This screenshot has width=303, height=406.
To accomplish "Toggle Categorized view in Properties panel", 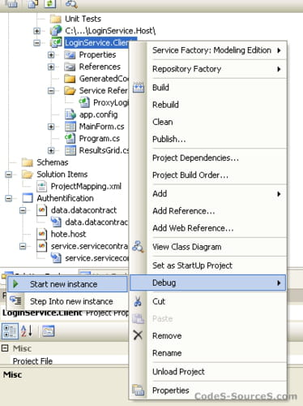I will click(10, 331).
